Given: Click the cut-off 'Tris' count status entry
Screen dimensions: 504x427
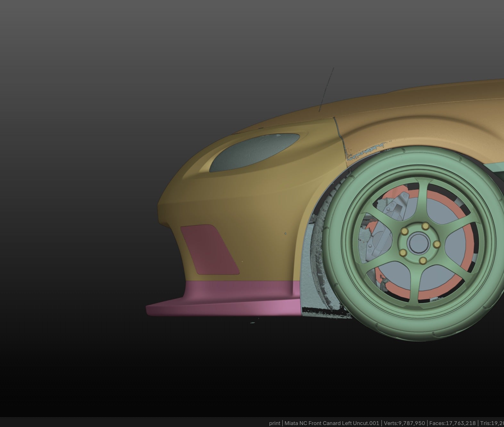Looking at the screenshot, I should point(492,423).
